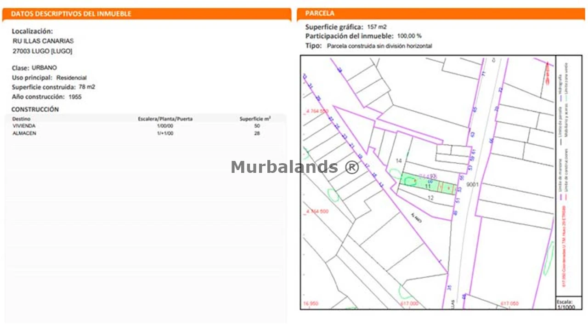588x331 pixels.
Task: Click the north arrow symbol on map
Action: [x=547, y=74]
